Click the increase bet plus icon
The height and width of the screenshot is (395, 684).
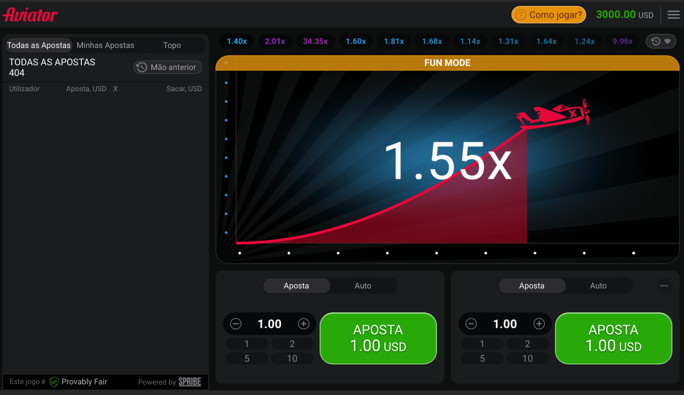(x=304, y=324)
